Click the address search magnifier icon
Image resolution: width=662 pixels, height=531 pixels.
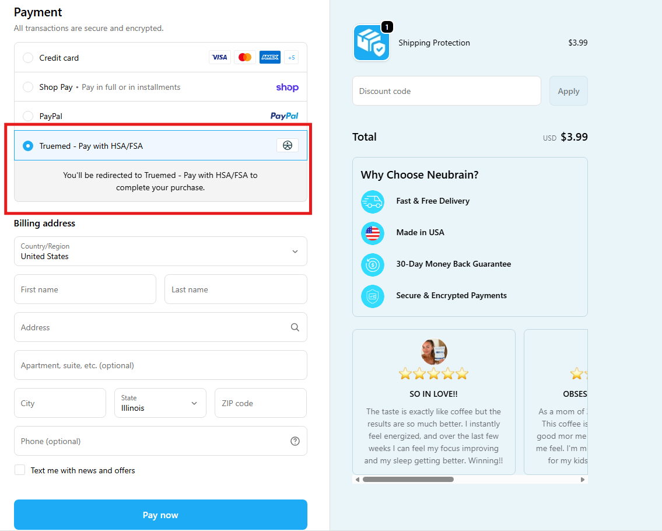tap(295, 327)
